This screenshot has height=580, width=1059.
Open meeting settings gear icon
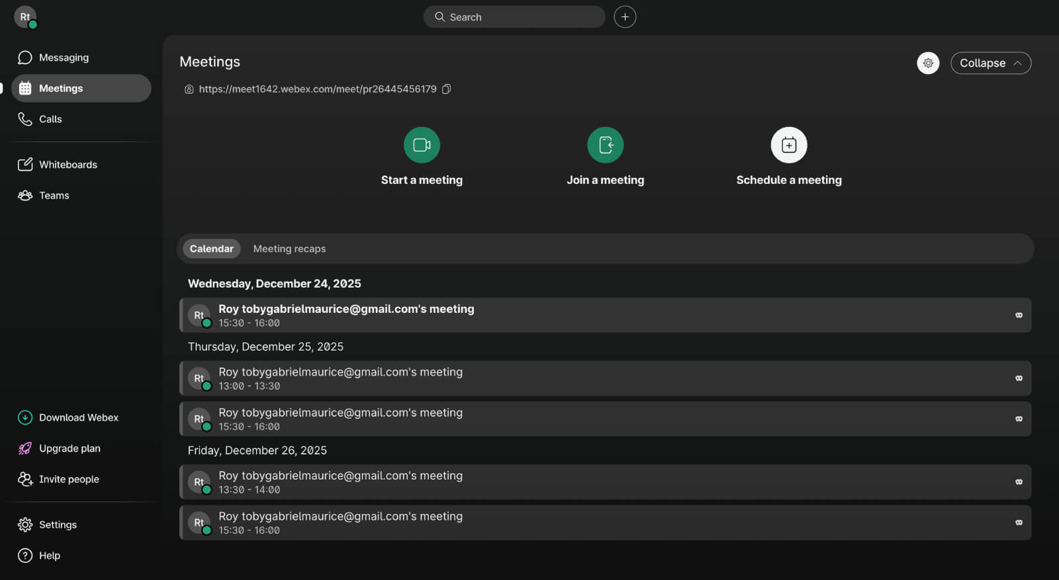928,63
